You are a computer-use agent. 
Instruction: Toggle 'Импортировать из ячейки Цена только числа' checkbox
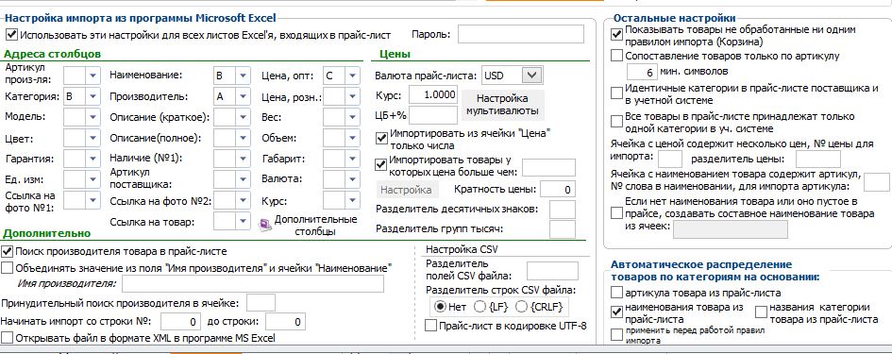(x=381, y=139)
